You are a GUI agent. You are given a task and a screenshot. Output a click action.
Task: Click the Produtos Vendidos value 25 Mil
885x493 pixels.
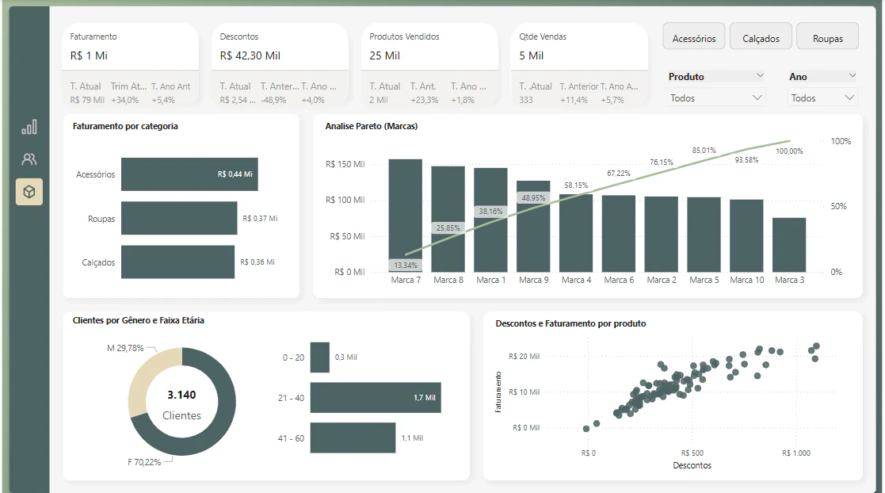coord(384,56)
